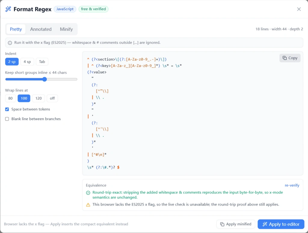The height and width of the screenshot is (233, 308).
Task: Click Apply minified button
Action: 236,224
